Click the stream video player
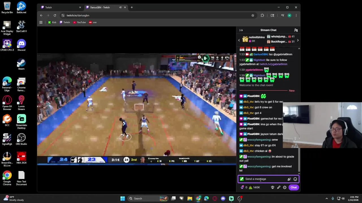 [137, 109]
